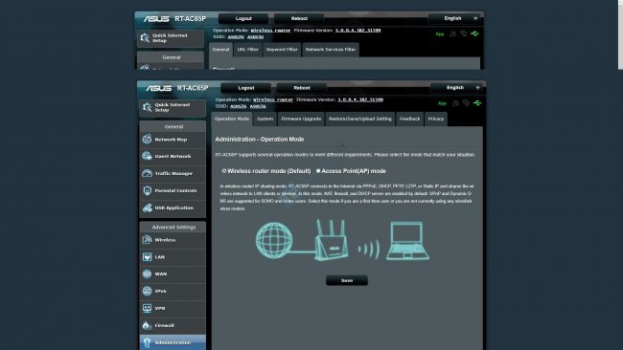Screen dimensions: 623x350
Task: Open the Firewall flame icon
Action: [147, 325]
